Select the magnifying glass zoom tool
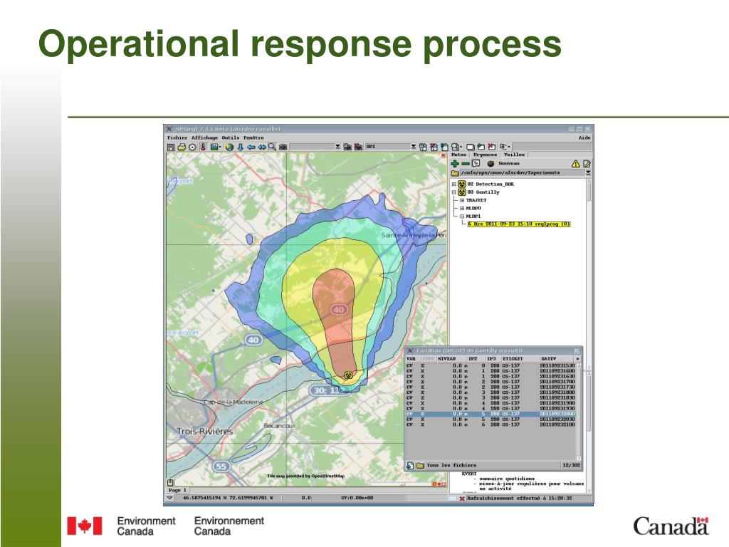The image size is (729, 547). point(272,147)
